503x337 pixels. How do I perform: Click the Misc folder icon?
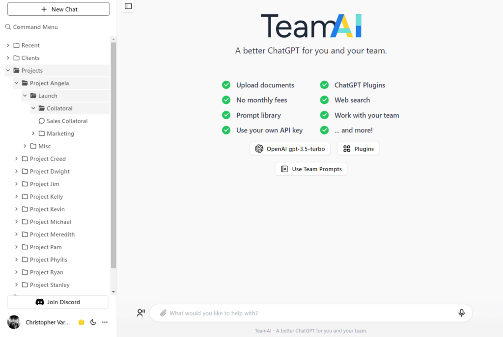point(33,146)
